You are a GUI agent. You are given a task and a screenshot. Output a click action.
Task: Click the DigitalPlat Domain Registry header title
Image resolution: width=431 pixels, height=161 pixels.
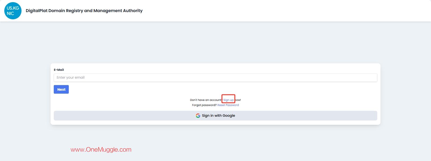coord(84,11)
